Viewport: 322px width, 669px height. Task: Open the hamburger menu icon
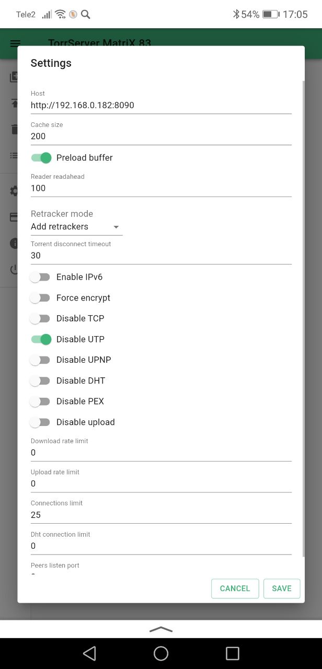click(15, 43)
